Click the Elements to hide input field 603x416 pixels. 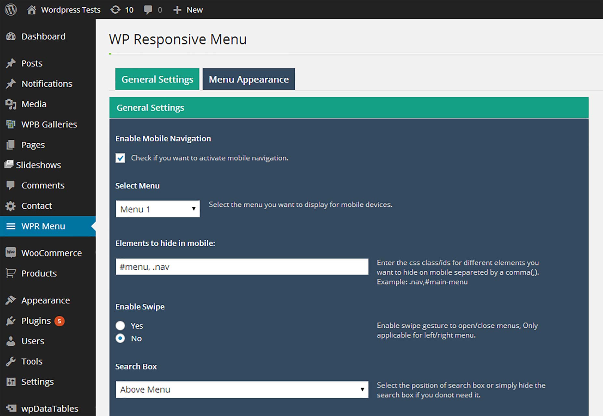242,266
